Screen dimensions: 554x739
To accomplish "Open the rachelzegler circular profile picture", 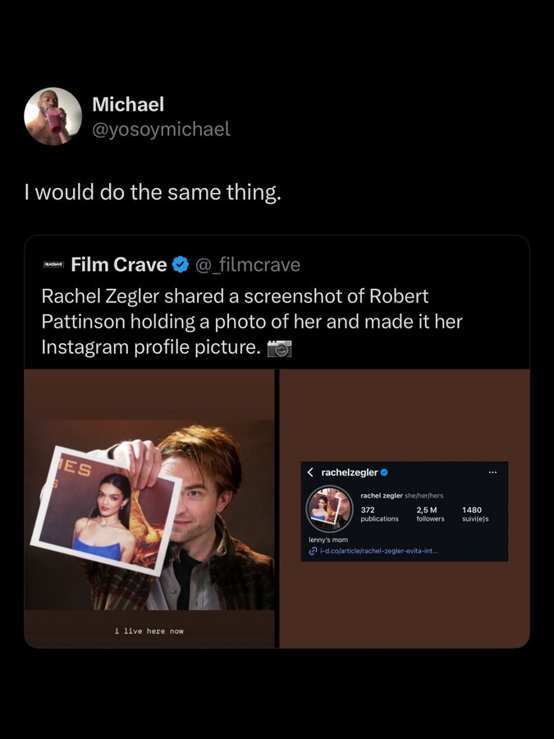I will tap(330, 509).
